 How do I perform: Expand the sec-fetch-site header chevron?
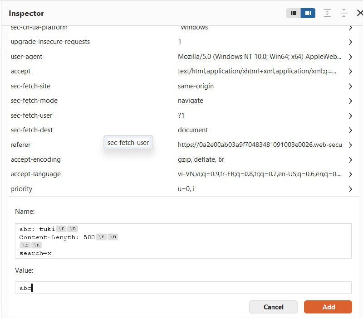(350, 86)
